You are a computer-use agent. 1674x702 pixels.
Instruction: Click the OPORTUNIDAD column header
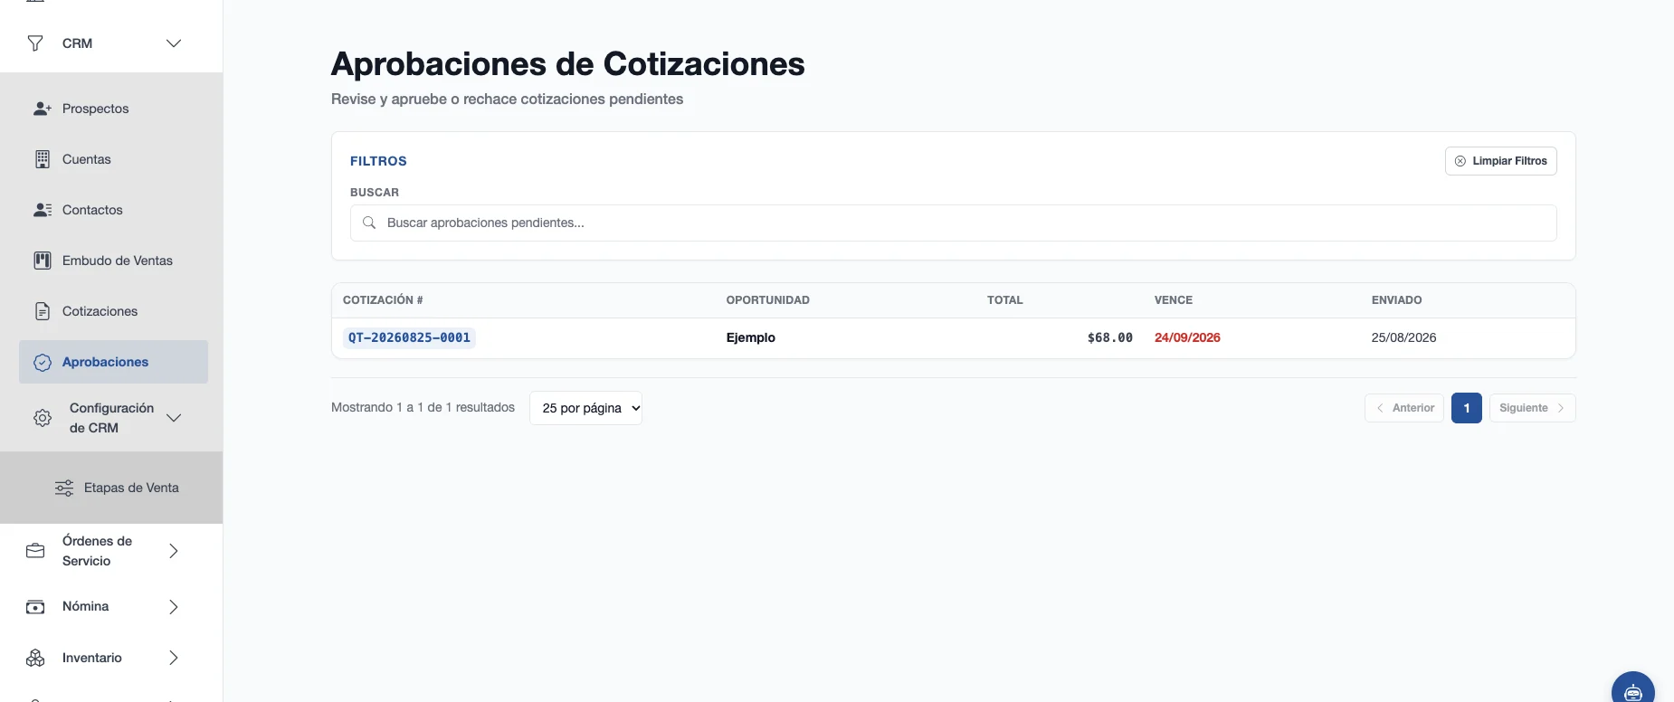point(767,300)
